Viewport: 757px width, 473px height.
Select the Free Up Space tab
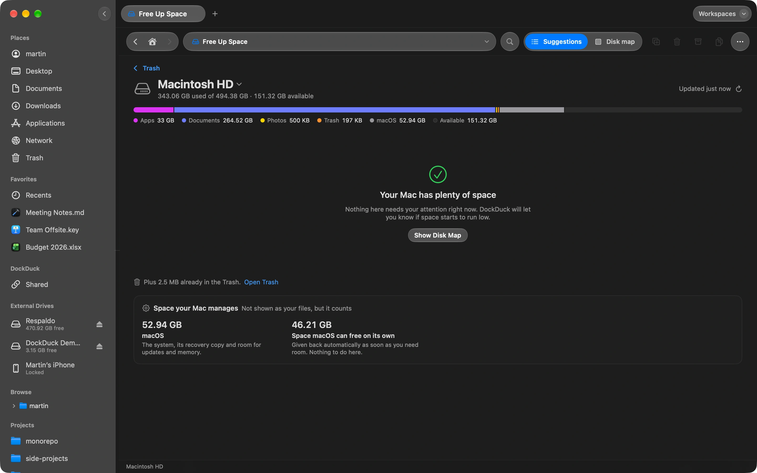(163, 14)
